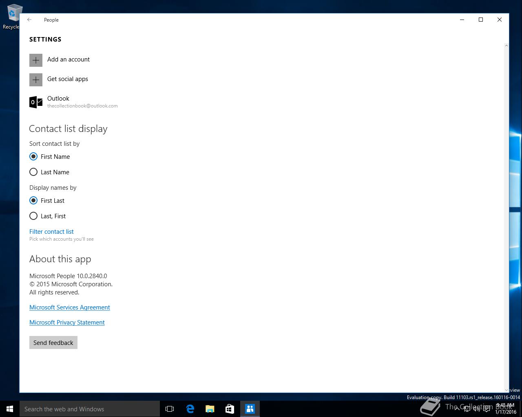Viewport: 522px width, 417px height.
Task: Click the plus icon beside Get social apps
Action: (x=36, y=80)
